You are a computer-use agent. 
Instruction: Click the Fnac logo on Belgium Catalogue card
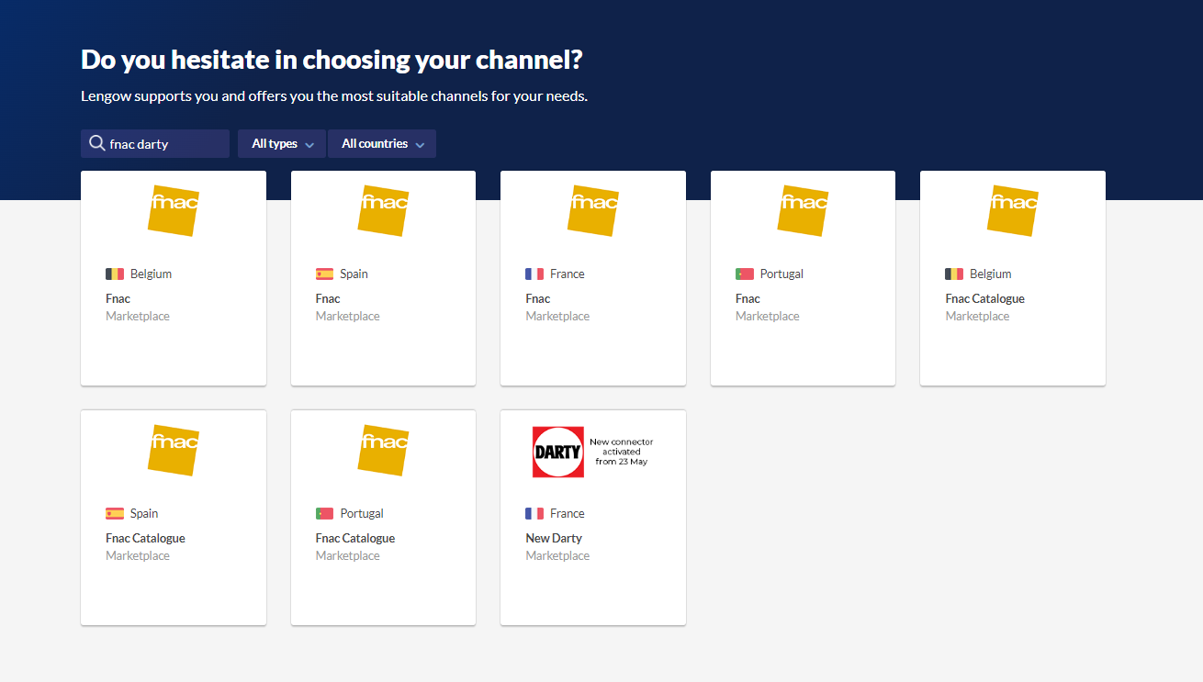1013,210
